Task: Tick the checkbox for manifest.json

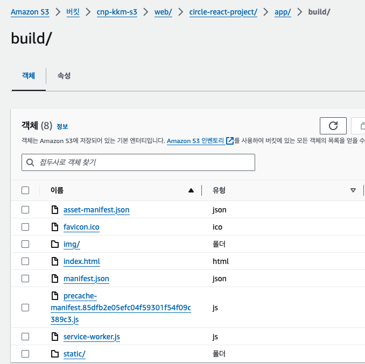Action: pyautogui.click(x=25, y=279)
